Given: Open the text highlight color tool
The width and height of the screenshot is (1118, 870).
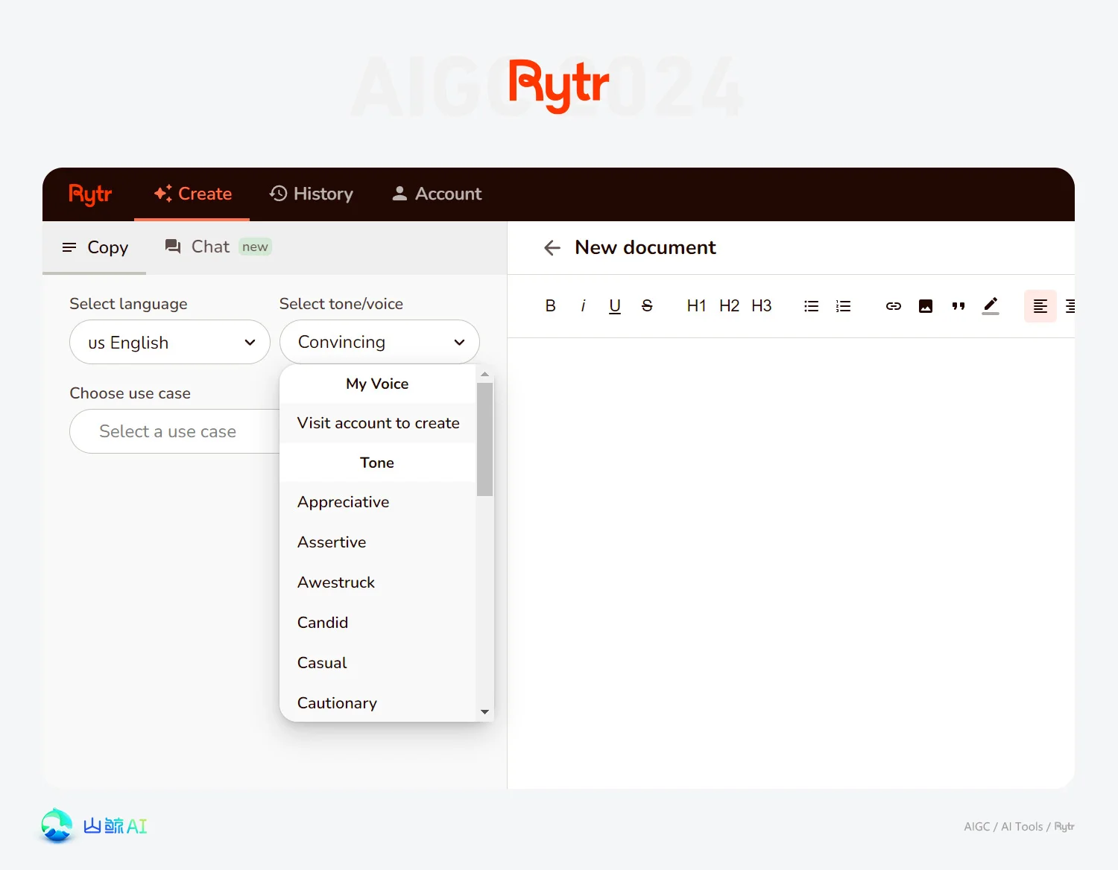Looking at the screenshot, I should [x=991, y=306].
